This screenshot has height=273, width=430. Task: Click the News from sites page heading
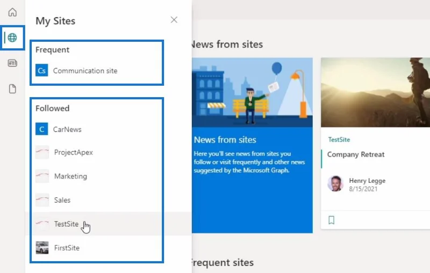tap(227, 45)
